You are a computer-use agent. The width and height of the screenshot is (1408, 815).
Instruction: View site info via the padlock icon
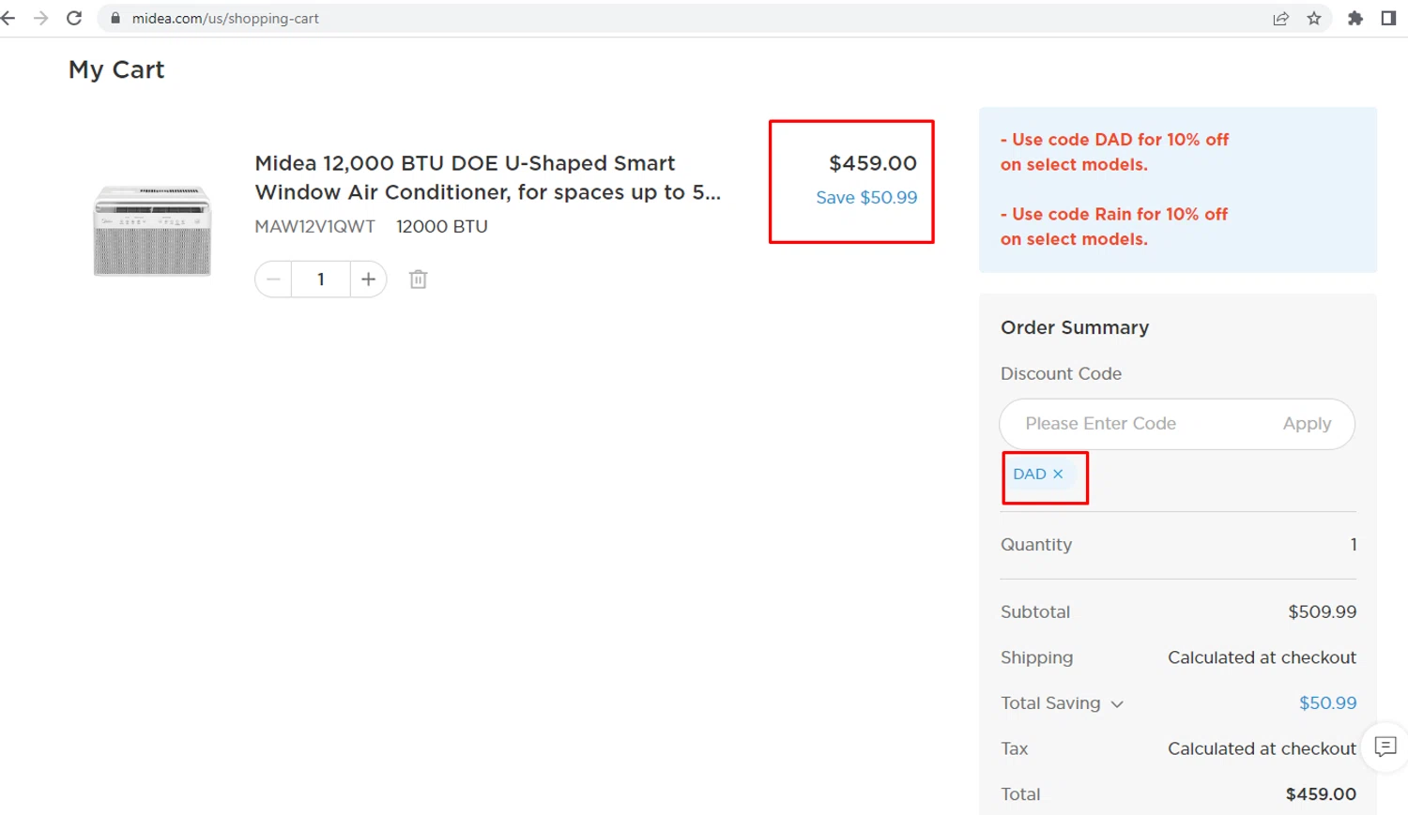(x=115, y=18)
